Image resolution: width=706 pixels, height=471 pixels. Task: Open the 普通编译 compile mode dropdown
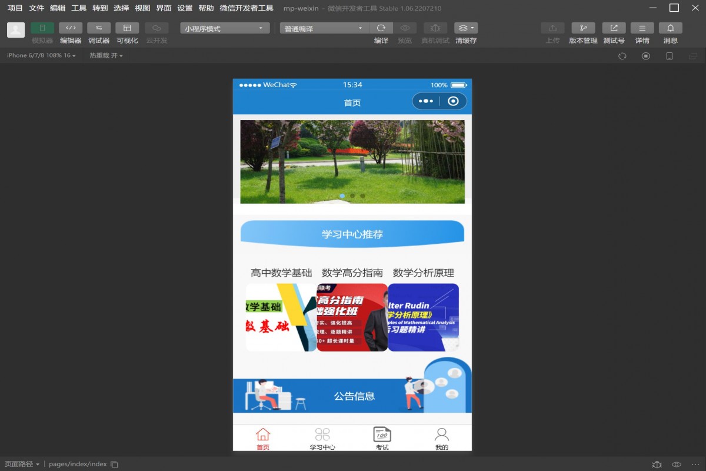323,27
